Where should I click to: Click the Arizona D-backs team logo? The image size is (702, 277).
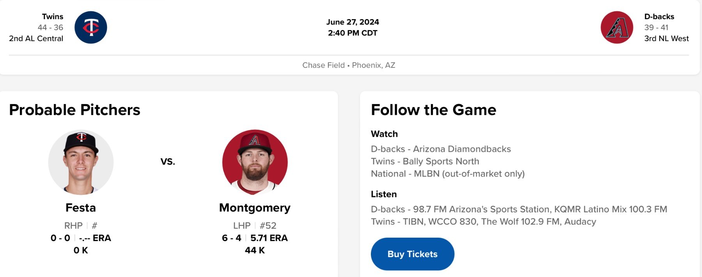click(x=617, y=27)
